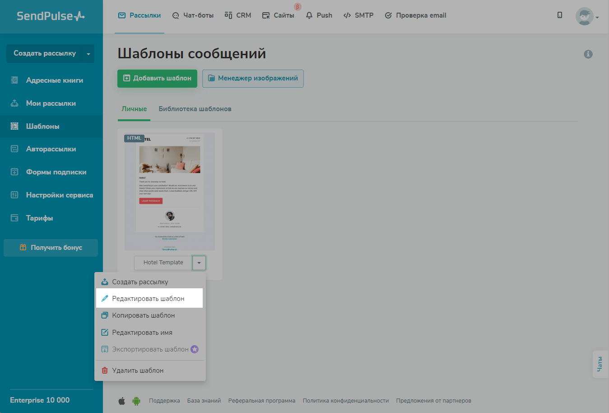Toggle the Hotel Template dropdown arrow

click(x=199, y=263)
